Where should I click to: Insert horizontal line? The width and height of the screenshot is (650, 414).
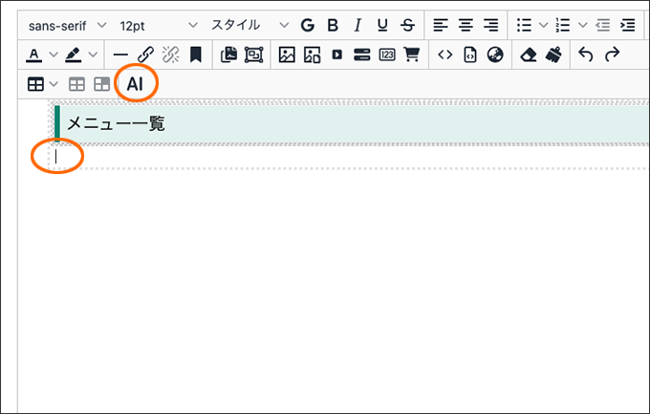click(x=120, y=54)
